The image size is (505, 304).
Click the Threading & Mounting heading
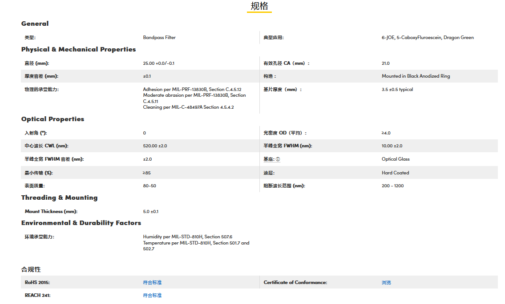[x=59, y=197]
